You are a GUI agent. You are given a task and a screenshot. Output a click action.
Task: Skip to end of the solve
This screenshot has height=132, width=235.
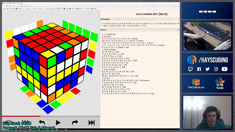click(x=91, y=123)
